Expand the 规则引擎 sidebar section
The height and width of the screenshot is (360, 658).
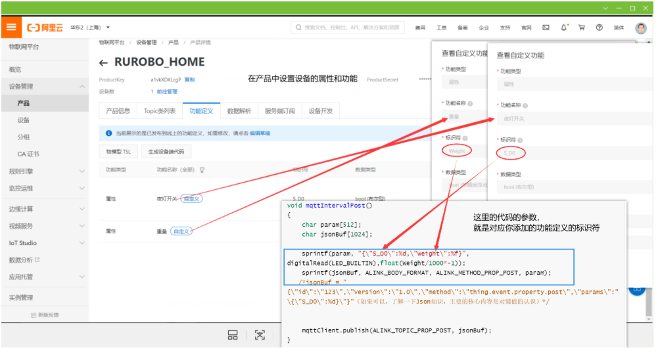click(45, 171)
